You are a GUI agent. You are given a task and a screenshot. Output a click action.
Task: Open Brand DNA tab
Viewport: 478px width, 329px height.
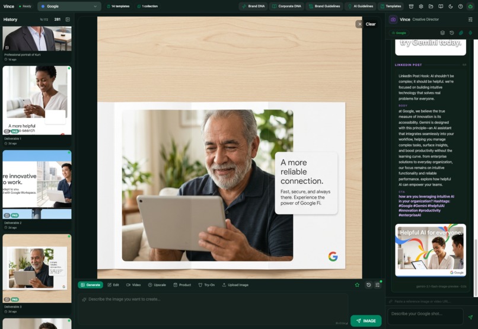pyautogui.click(x=253, y=6)
